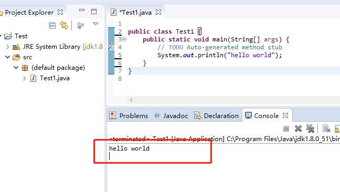The width and height of the screenshot is (340, 192).
Task: Collapse main method fold at line 3
Action: (x=124, y=39)
